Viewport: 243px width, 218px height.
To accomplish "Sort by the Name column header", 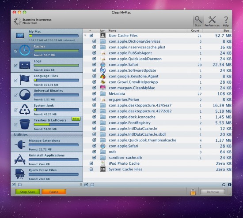I will 148,30.
